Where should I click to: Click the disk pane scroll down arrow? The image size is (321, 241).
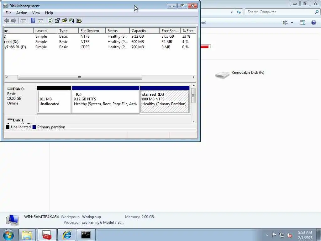click(x=194, y=121)
